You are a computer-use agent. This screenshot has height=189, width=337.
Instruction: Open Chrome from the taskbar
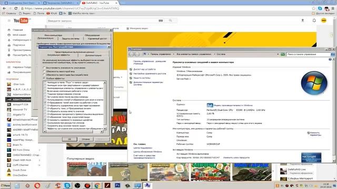pyautogui.click(x=97, y=185)
